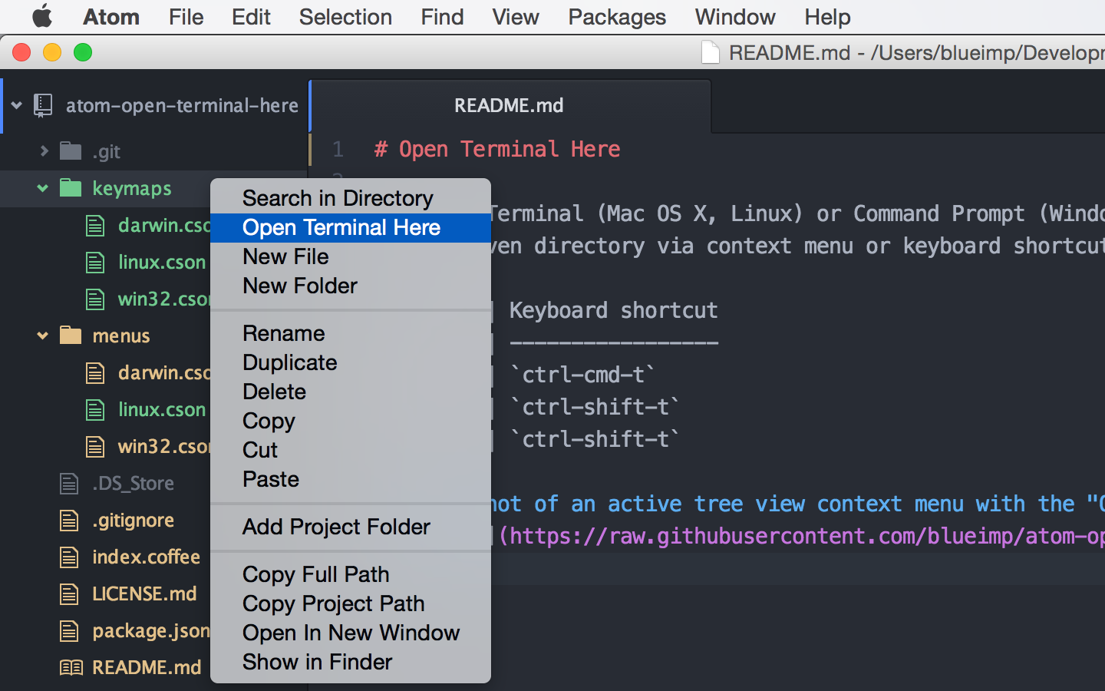
Task: Open the Apple menu icon
Action: [x=42, y=16]
